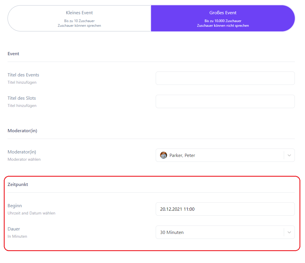Click the Dauer label

[14, 229]
